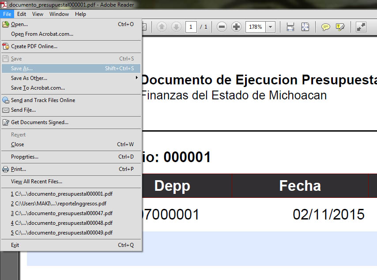Click the zoom in plus icon
Screen dimensions: 377x280
coord(236,26)
